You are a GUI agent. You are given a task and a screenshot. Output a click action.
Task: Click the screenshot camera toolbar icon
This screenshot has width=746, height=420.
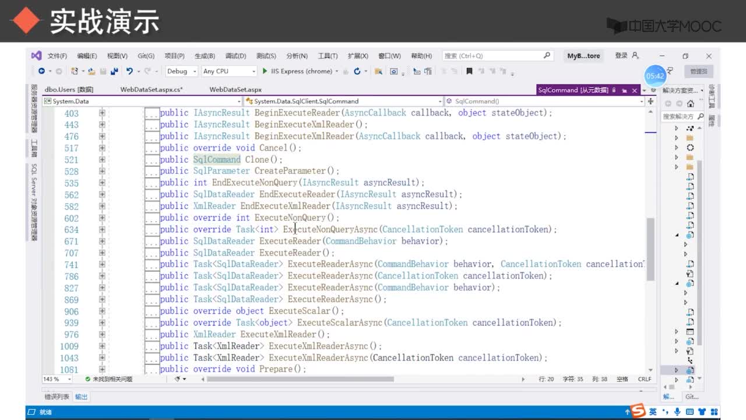click(x=394, y=71)
